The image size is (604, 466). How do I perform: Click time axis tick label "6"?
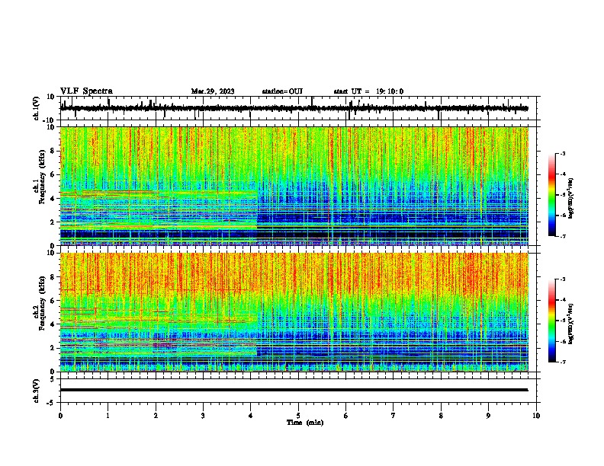tap(346, 416)
